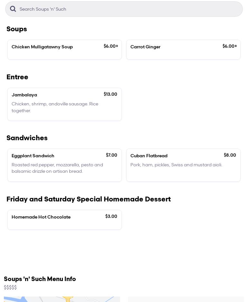Click the Jambalaya description text
The width and height of the screenshot is (248, 302).
55,107
